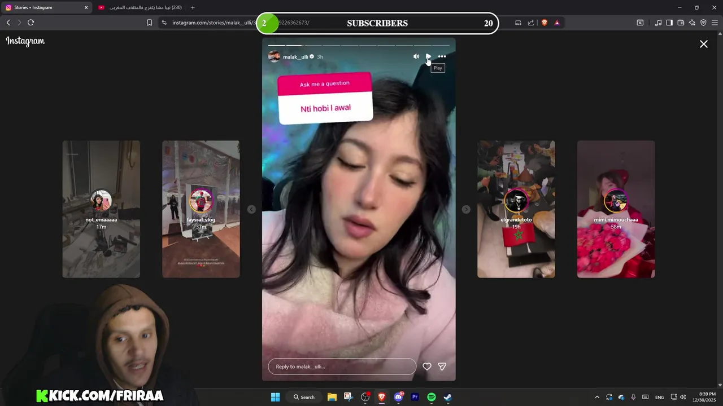Open the three-dots story options menu

pos(442,56)
